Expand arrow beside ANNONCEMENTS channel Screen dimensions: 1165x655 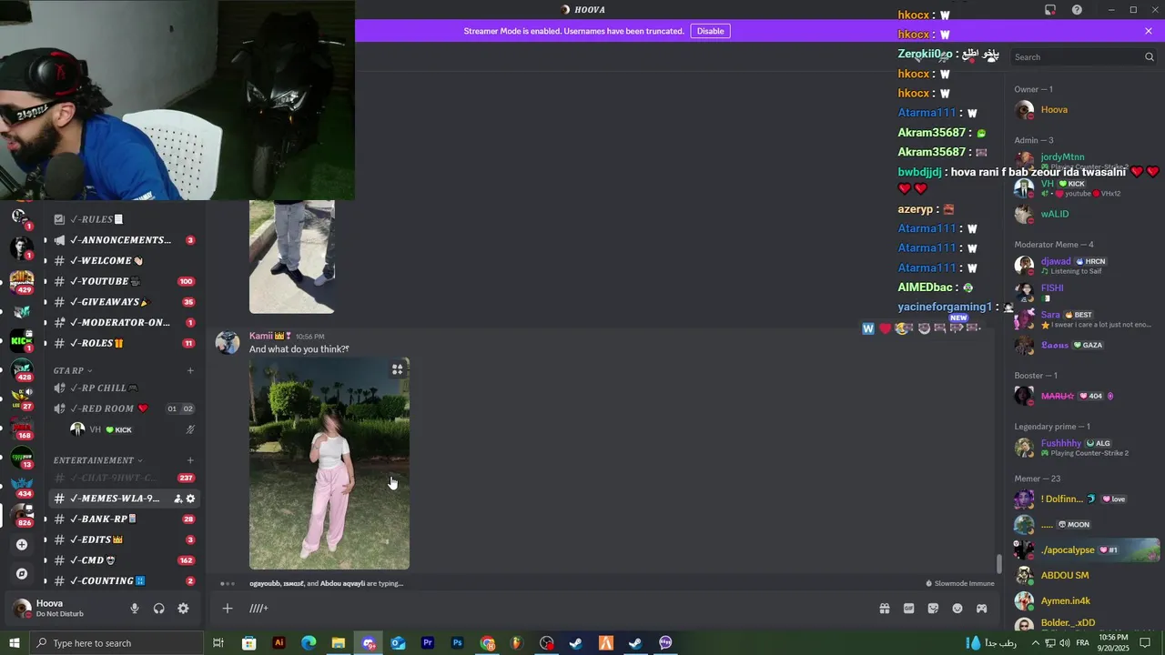pos(45,240)
